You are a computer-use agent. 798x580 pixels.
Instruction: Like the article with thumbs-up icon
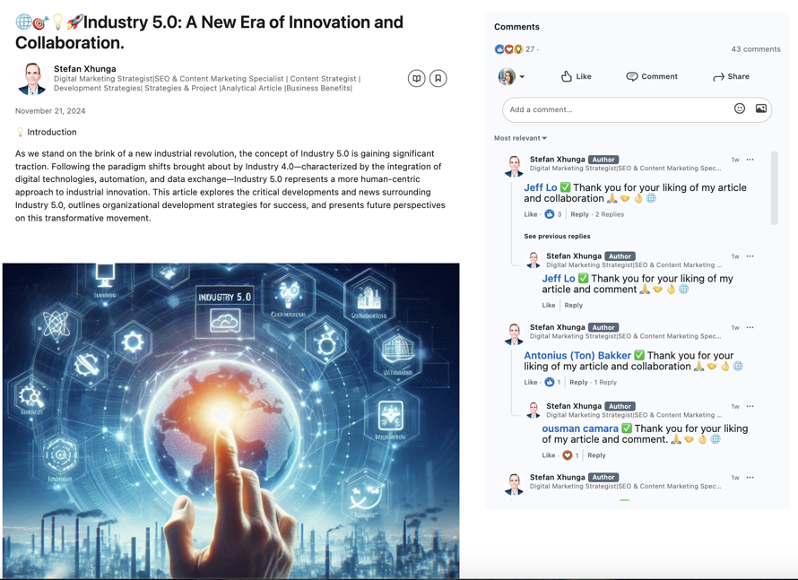click(x=577, y=76)
